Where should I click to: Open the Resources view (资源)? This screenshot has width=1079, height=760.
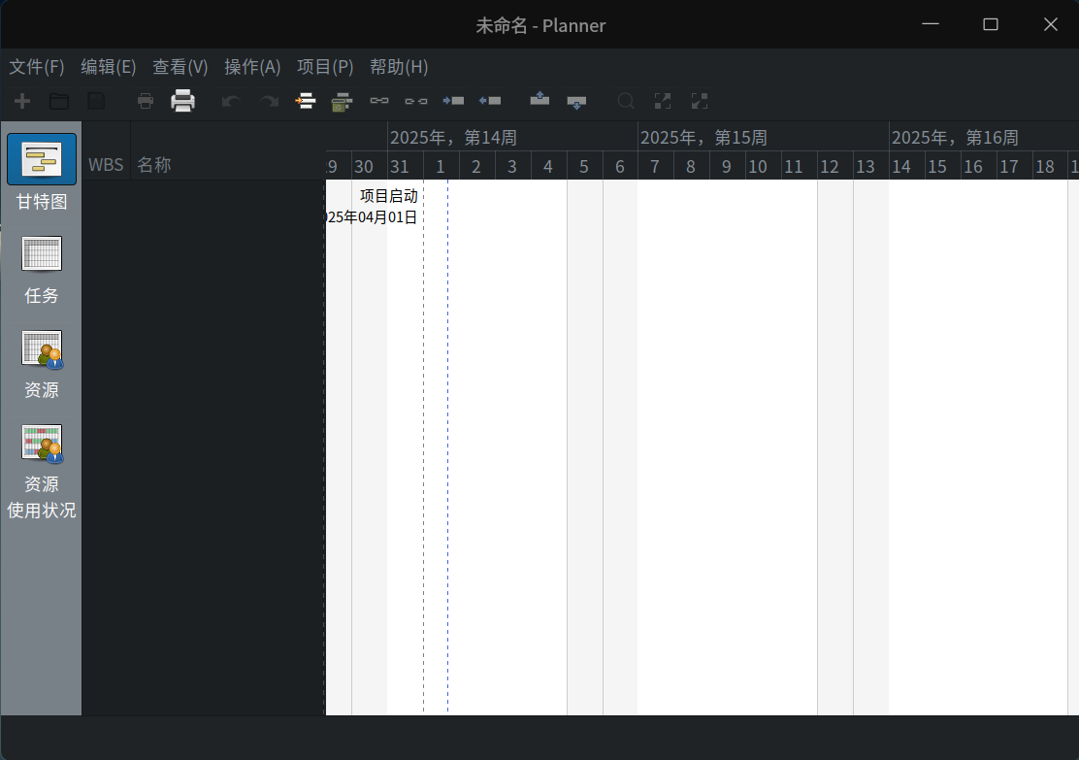point(42,364)
